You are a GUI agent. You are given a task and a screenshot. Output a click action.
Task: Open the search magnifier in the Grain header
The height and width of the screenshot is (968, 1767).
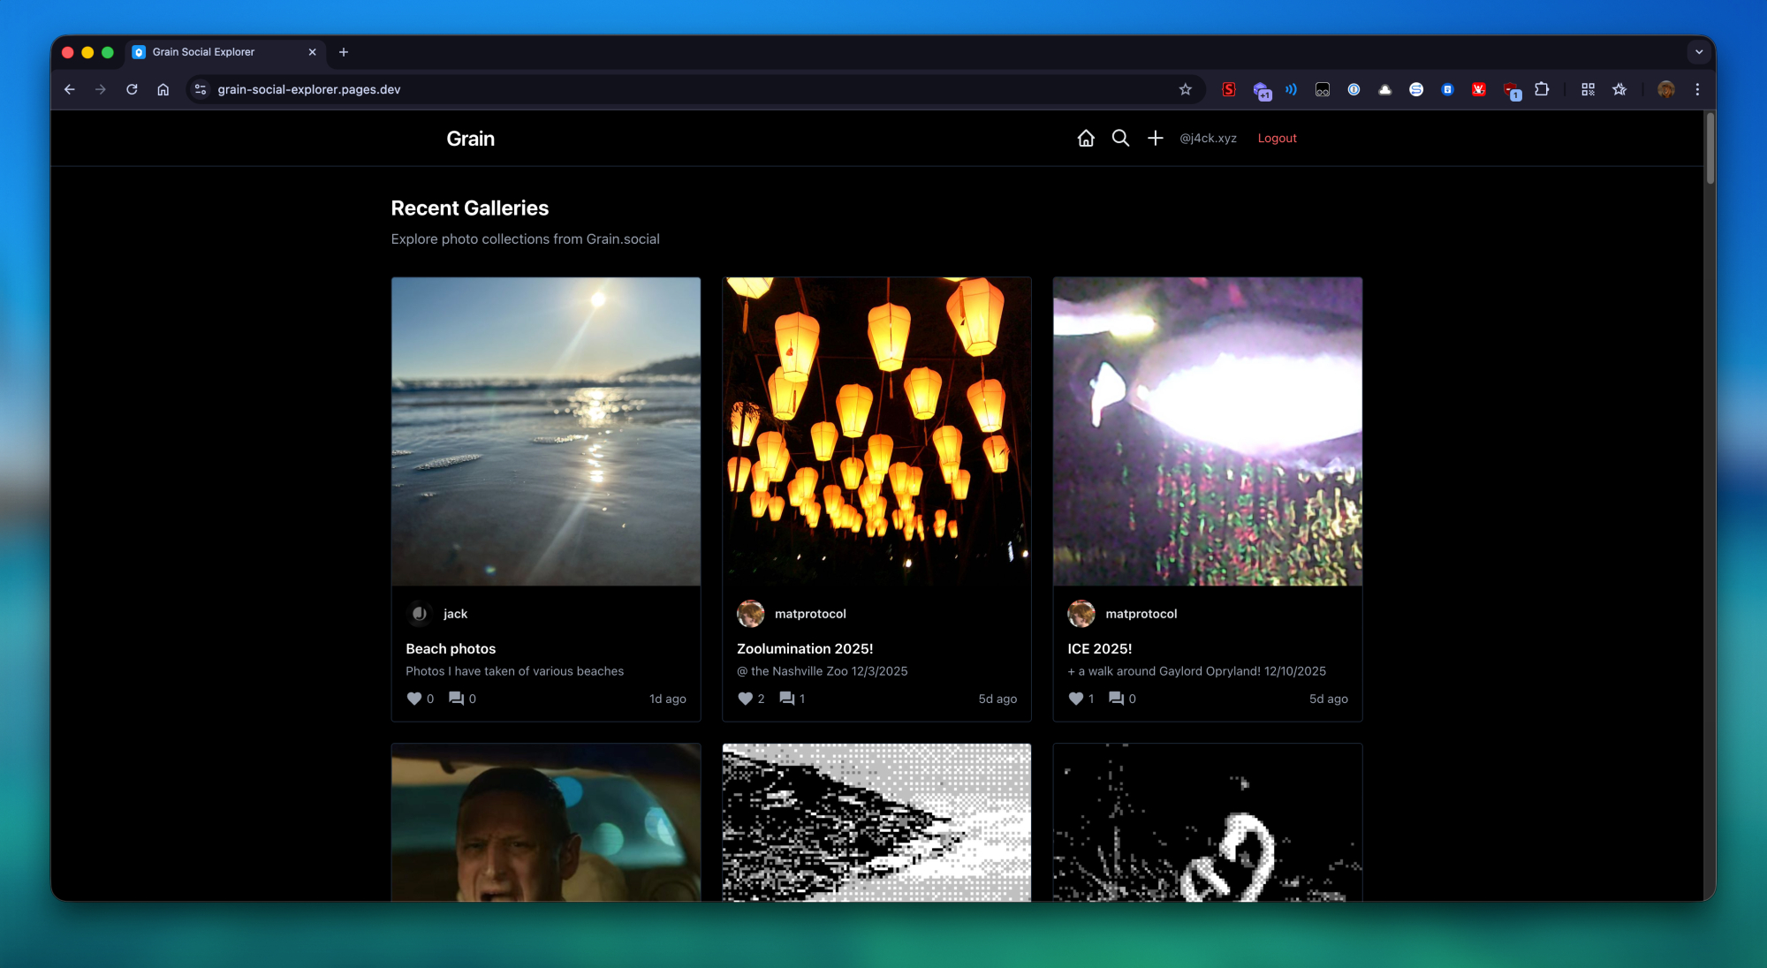point(1120,138)
